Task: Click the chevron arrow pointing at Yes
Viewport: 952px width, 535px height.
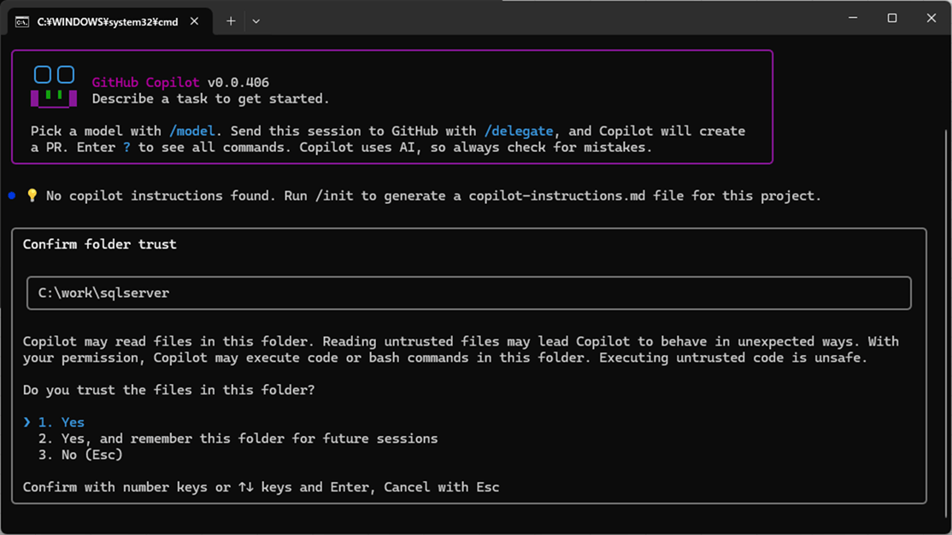Action: pos(26,422)
